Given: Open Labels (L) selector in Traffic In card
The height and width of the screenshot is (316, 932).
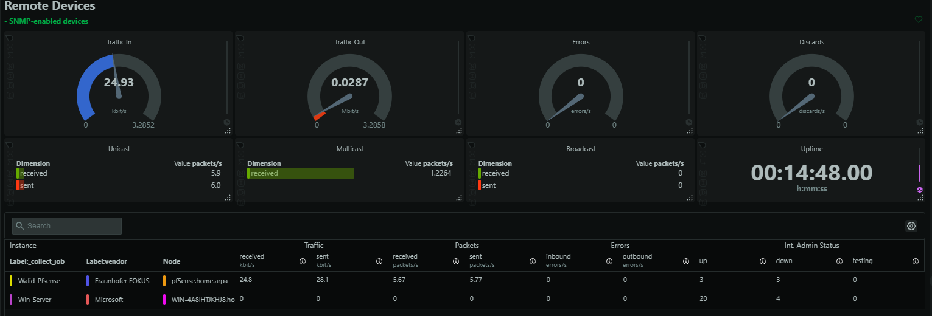Looking at the screenshot, I should coord(10,95).
